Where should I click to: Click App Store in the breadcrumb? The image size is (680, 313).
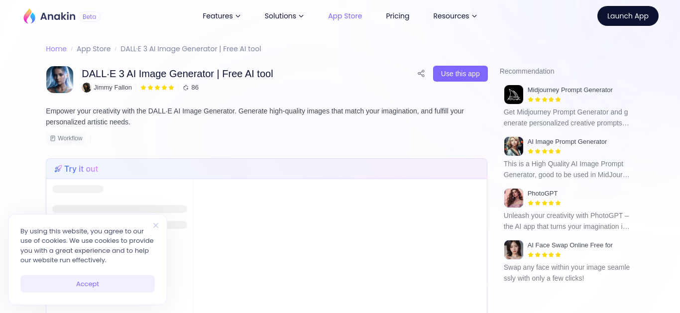tap(94, 49)
